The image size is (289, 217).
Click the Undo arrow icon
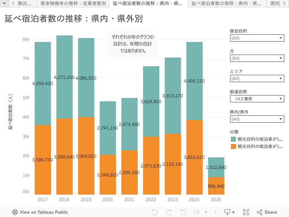pyautogui.click(x=155, y=212)
